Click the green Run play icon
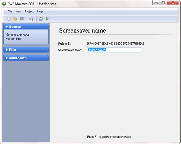 pyautogui.click(x=47, y=19)
